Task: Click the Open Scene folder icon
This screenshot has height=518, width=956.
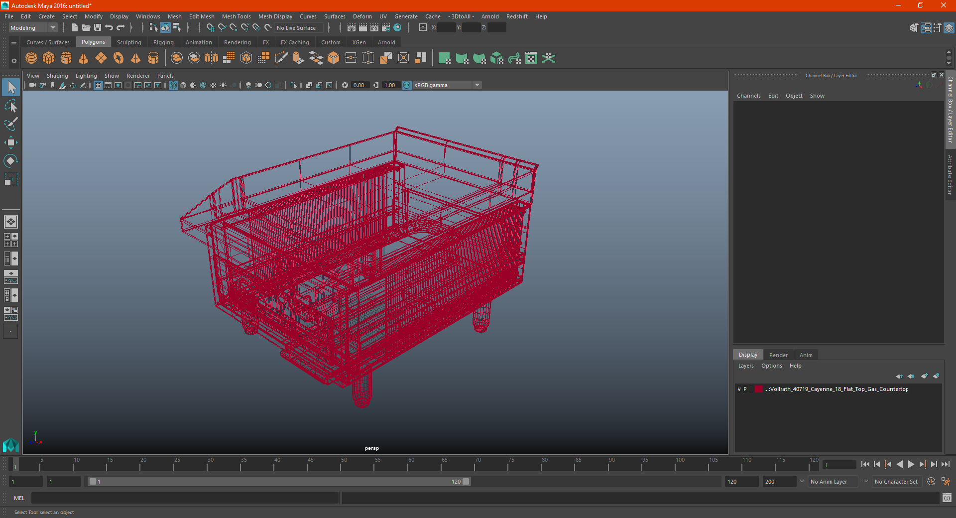Action: click(86, 28)
